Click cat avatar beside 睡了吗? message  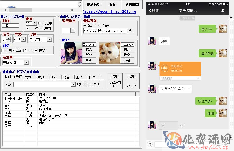click(x=223, y=29)
